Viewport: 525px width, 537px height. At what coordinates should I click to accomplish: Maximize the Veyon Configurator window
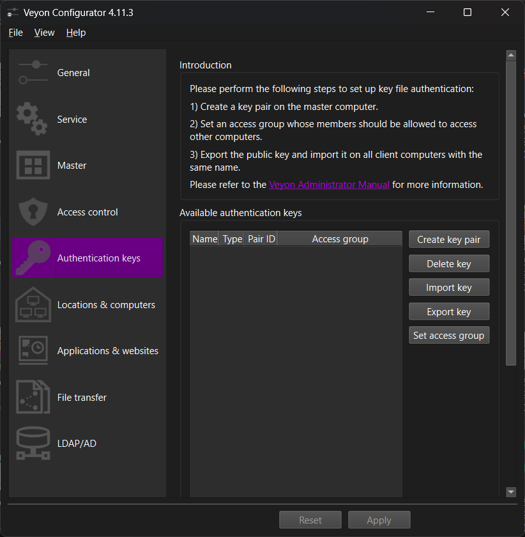click(x=468, y=12)
